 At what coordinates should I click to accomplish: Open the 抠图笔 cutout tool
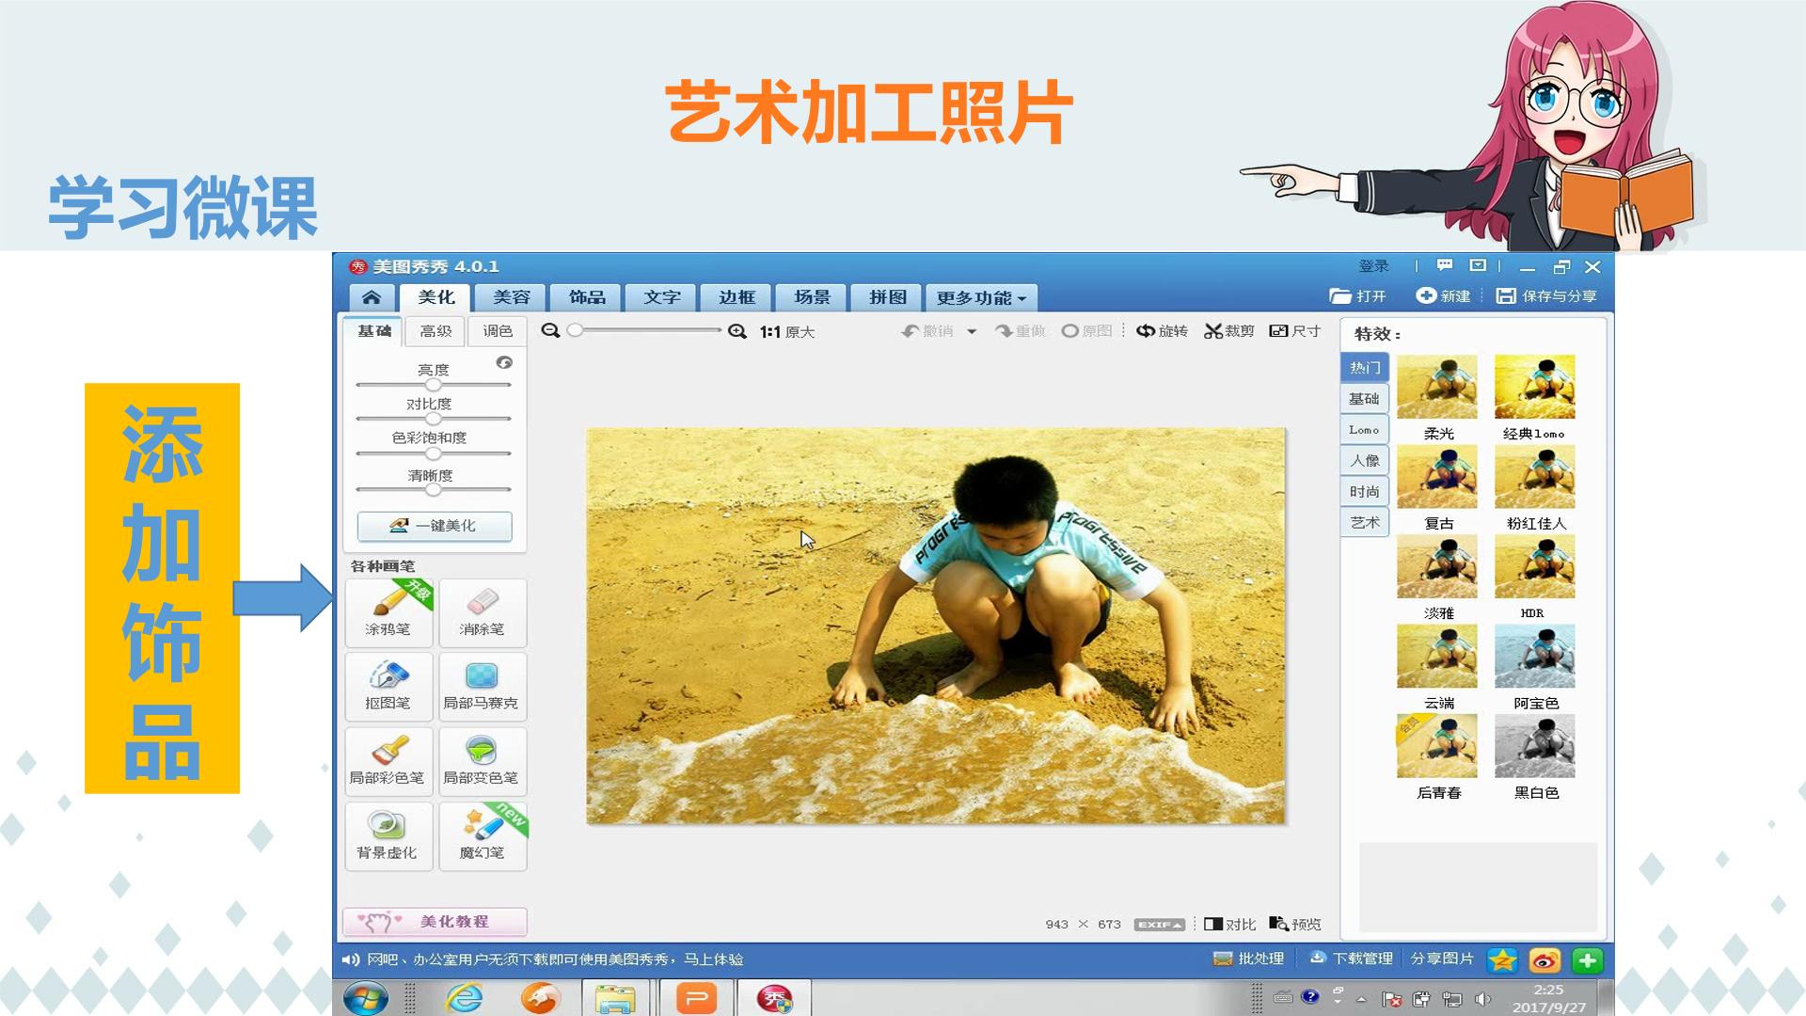[388, 687]
